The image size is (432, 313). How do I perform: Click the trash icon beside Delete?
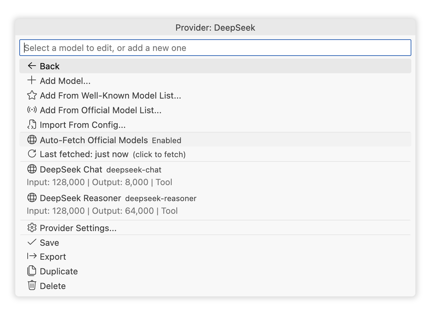tap(32, 285)
